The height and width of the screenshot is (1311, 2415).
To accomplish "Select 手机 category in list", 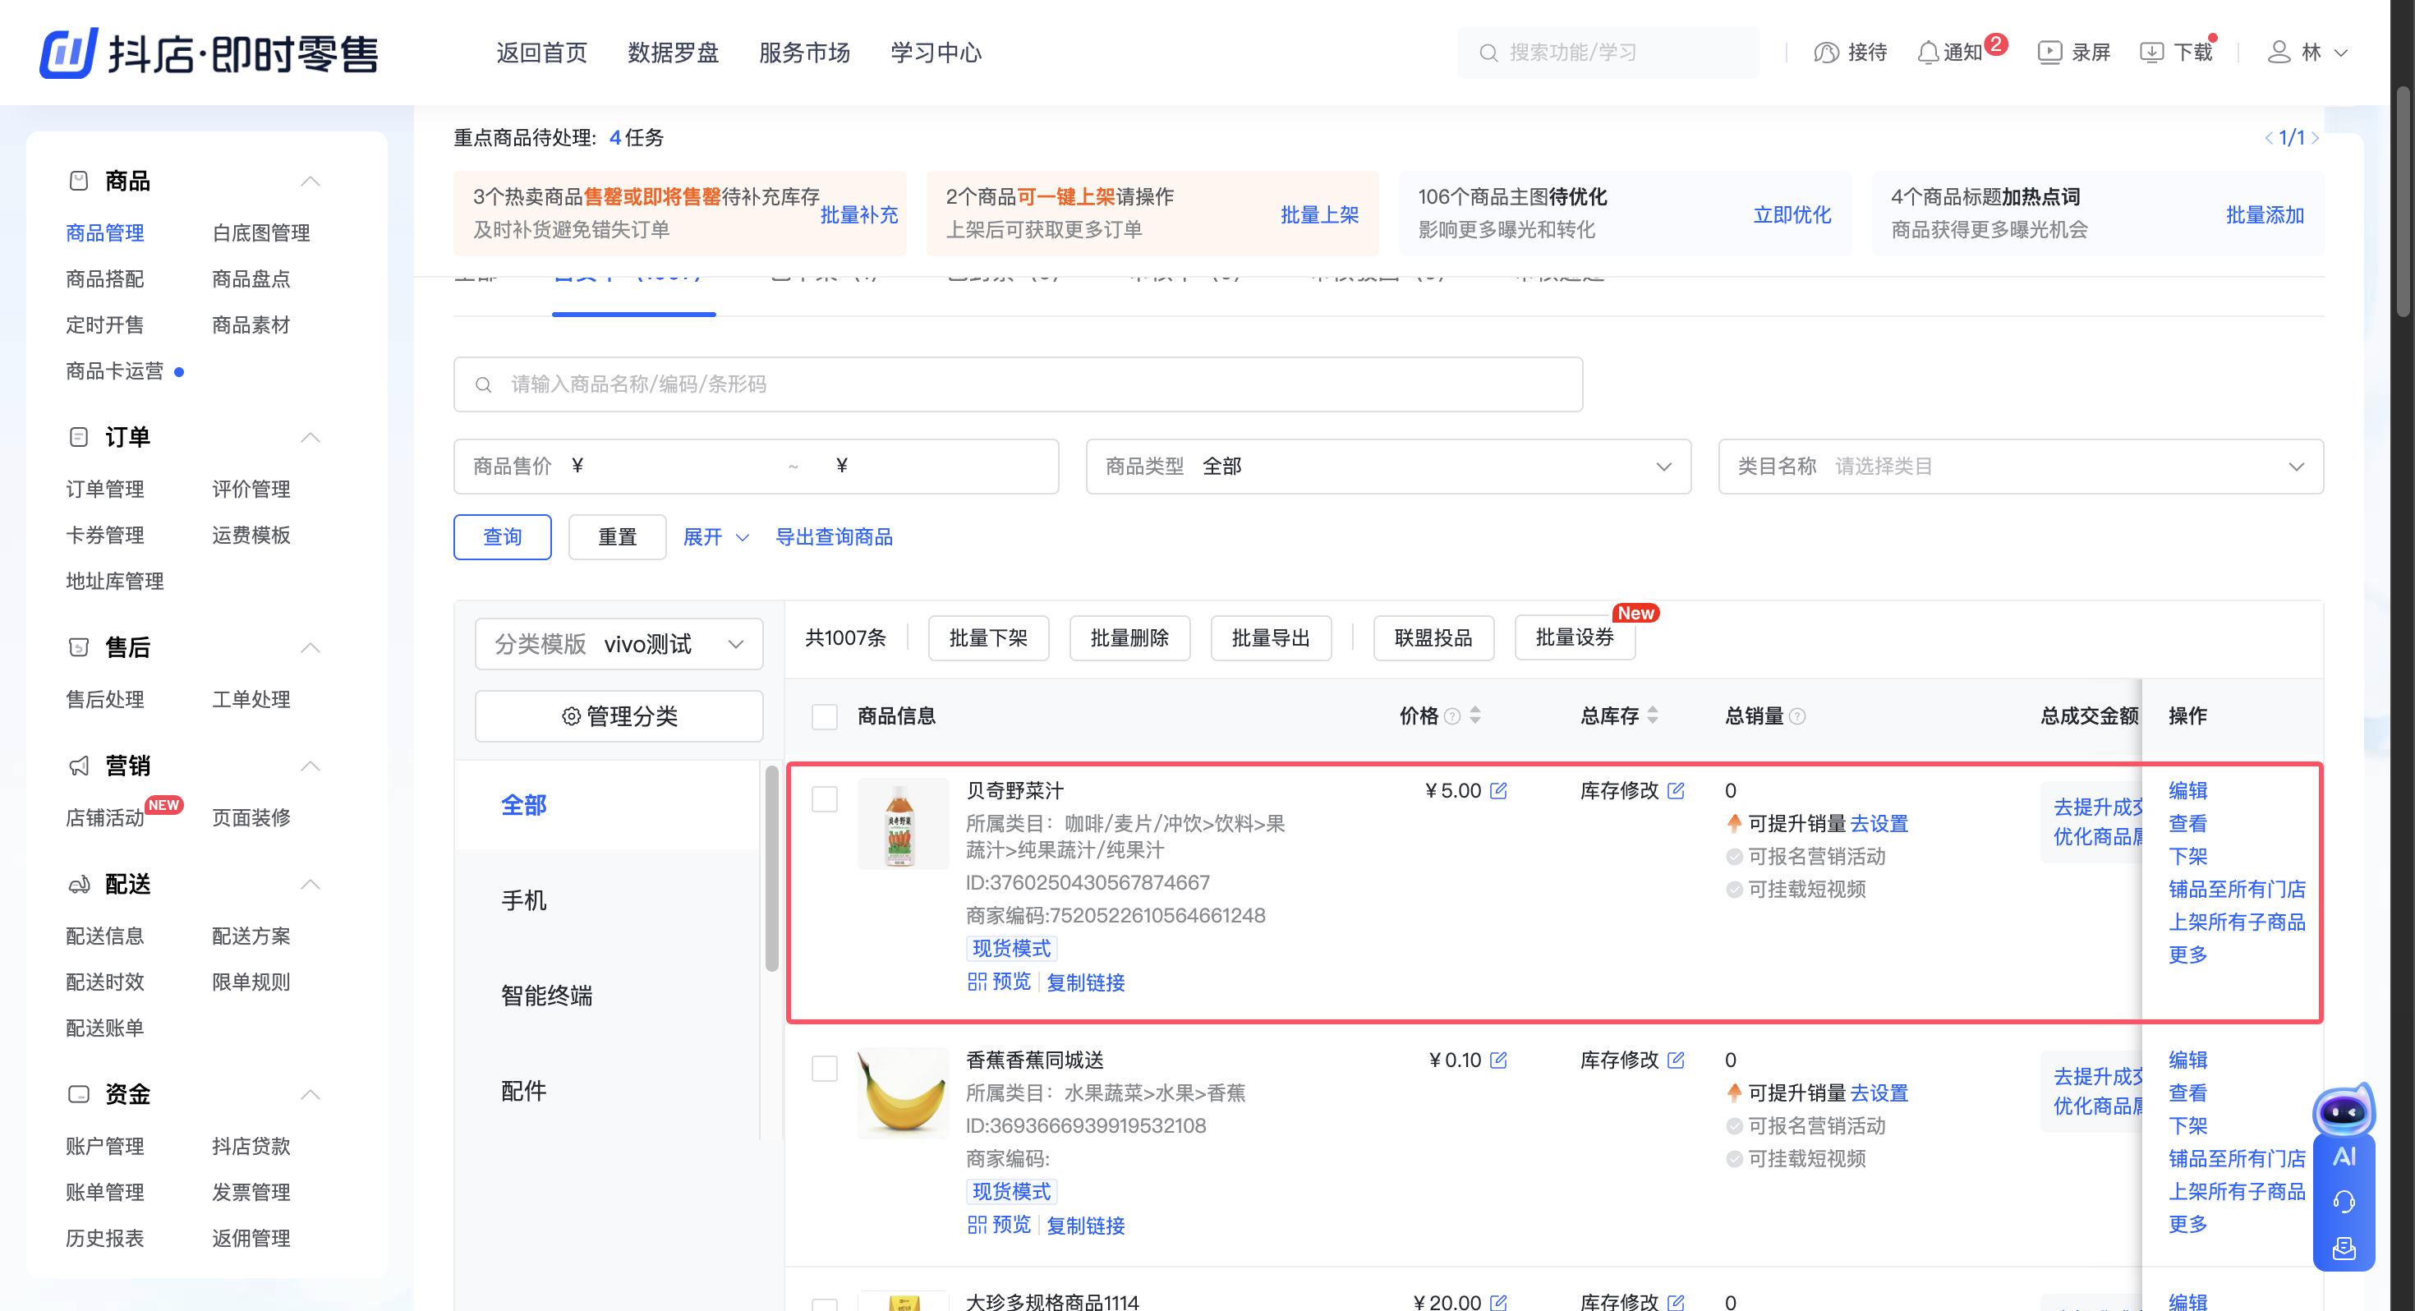I will tap(524, 900).
